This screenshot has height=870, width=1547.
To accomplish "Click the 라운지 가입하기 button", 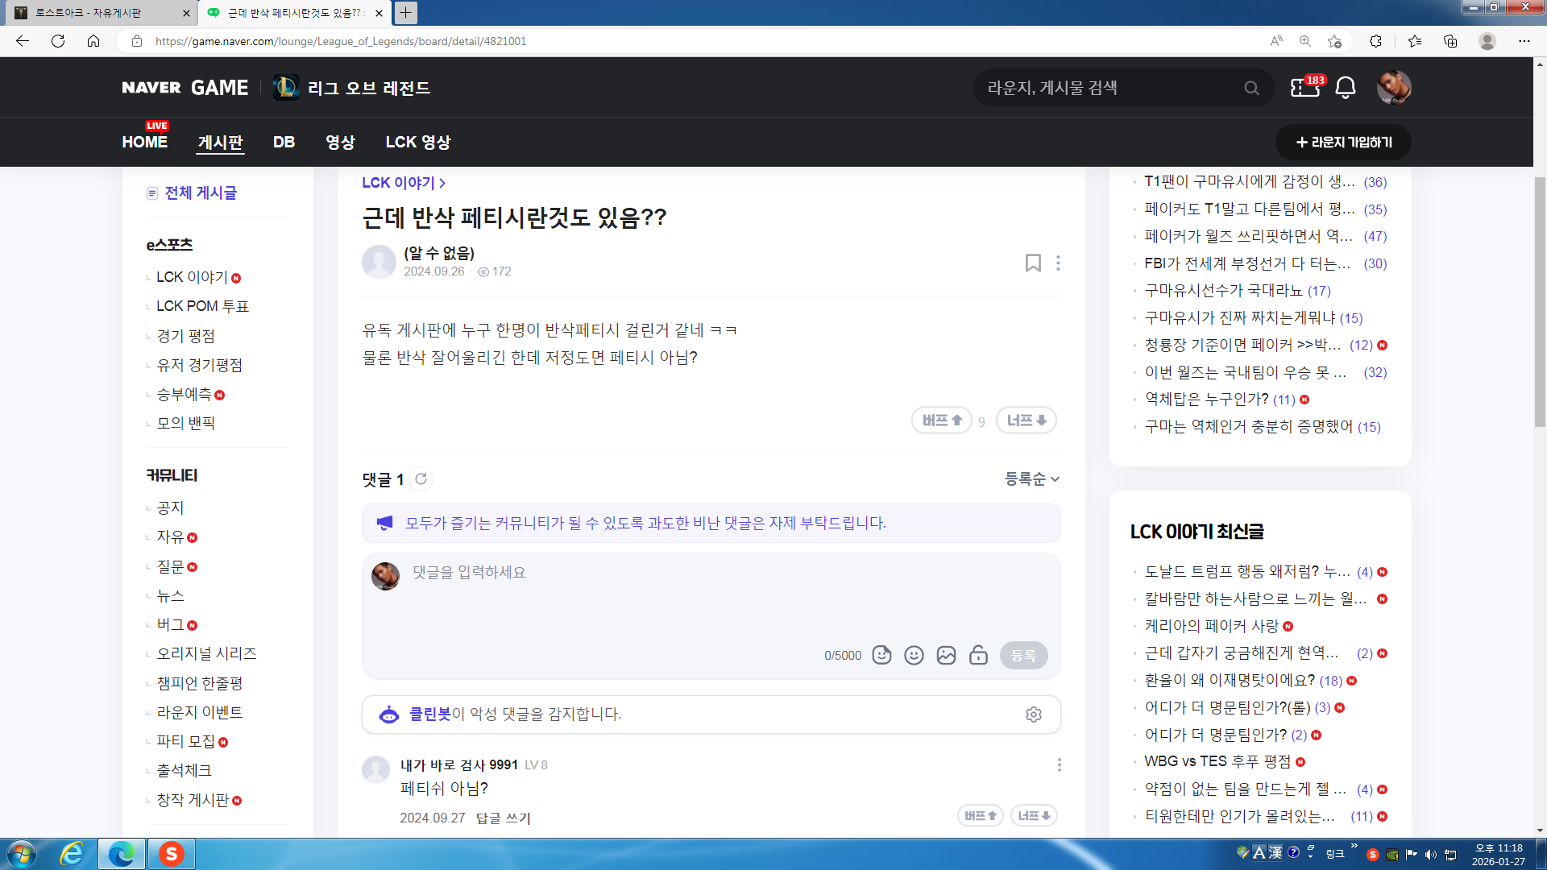I will point(1342,143).
